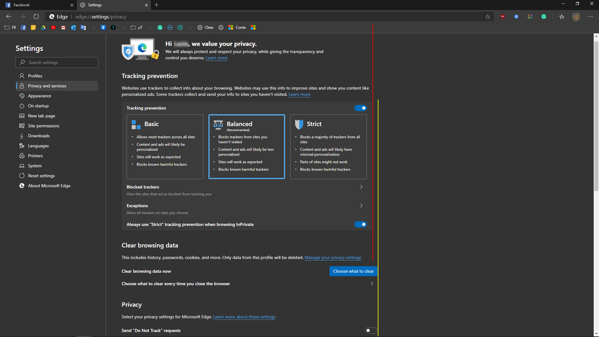Click Choose what to clear button
Viewport: 599px width, 337px height.
[x=353, y=271]
